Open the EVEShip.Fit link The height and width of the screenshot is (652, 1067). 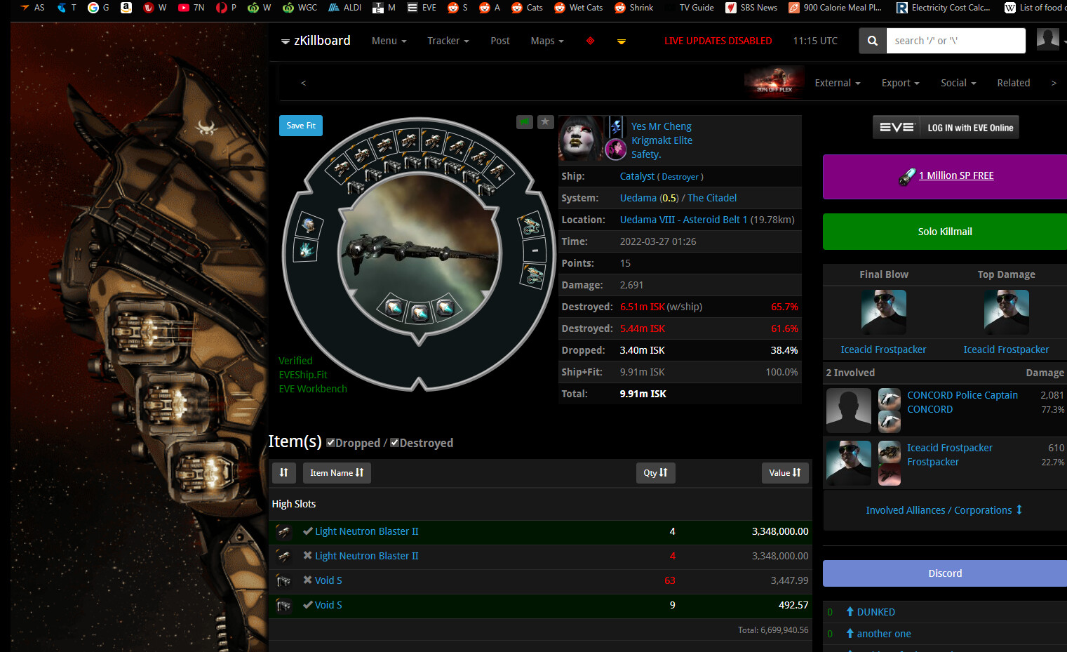click(303, 375)
